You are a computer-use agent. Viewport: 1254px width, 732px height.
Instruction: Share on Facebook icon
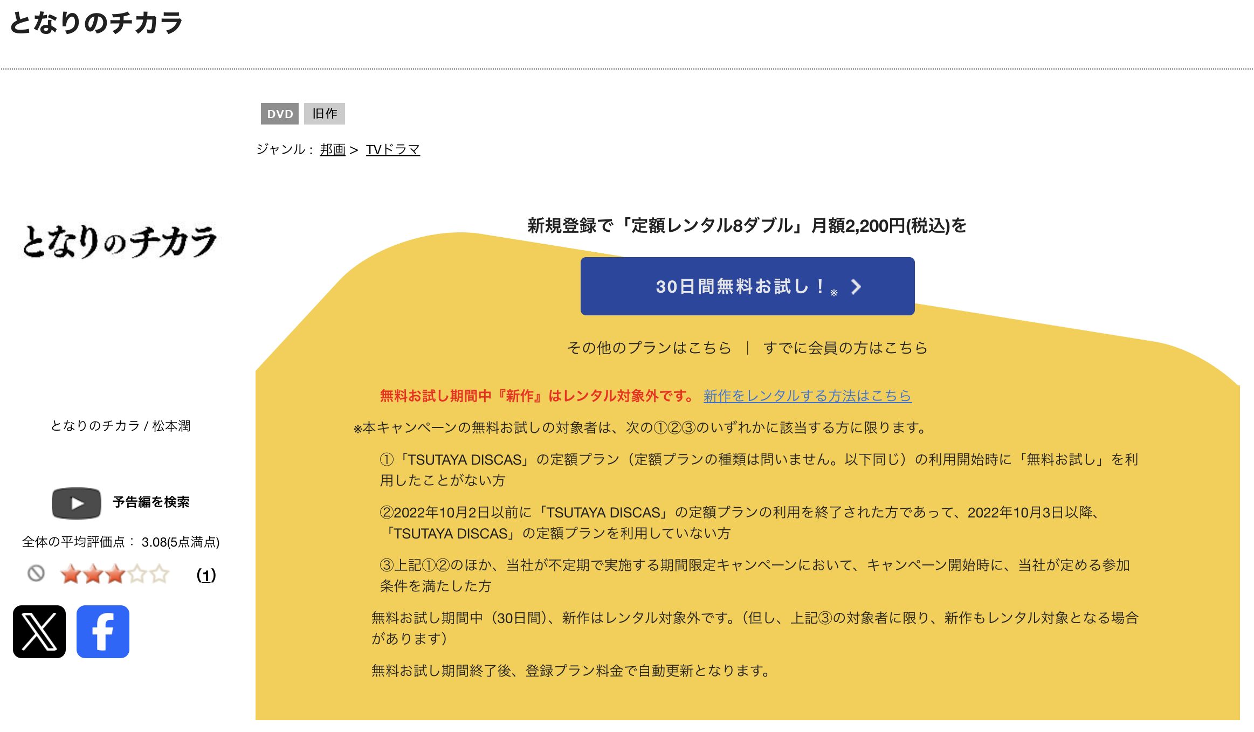coord(103,631)
